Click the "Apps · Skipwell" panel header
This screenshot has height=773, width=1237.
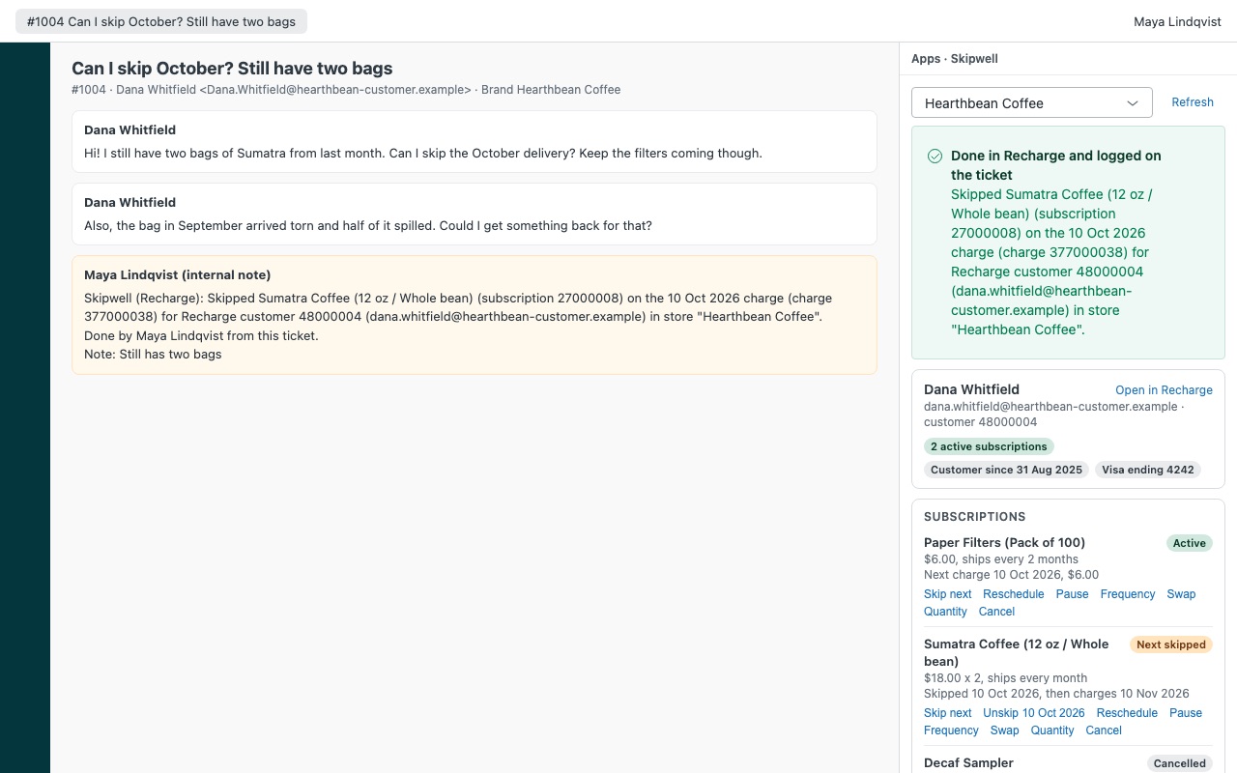point(955,59)
